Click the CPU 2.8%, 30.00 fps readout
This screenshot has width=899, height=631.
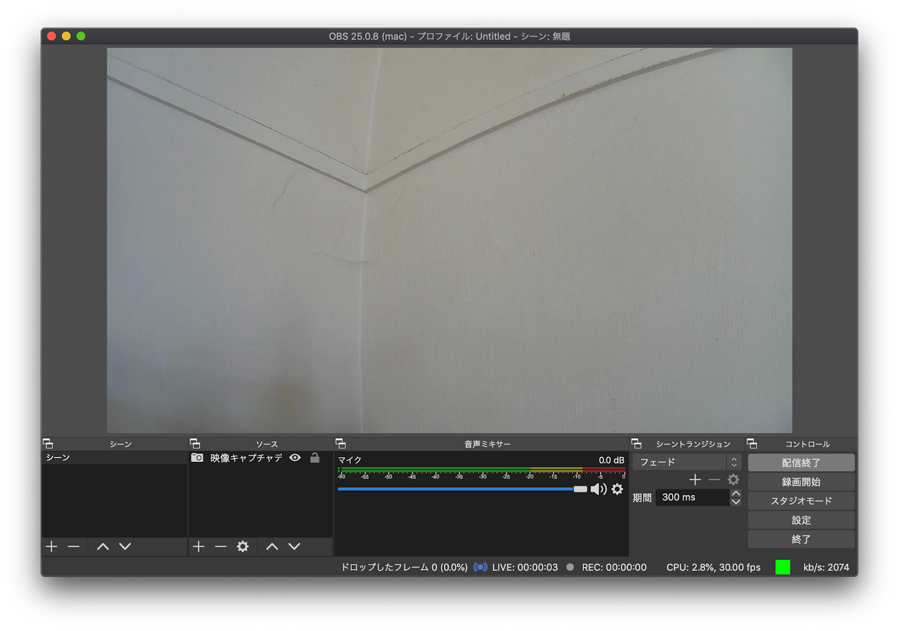(x=714, y=568)
